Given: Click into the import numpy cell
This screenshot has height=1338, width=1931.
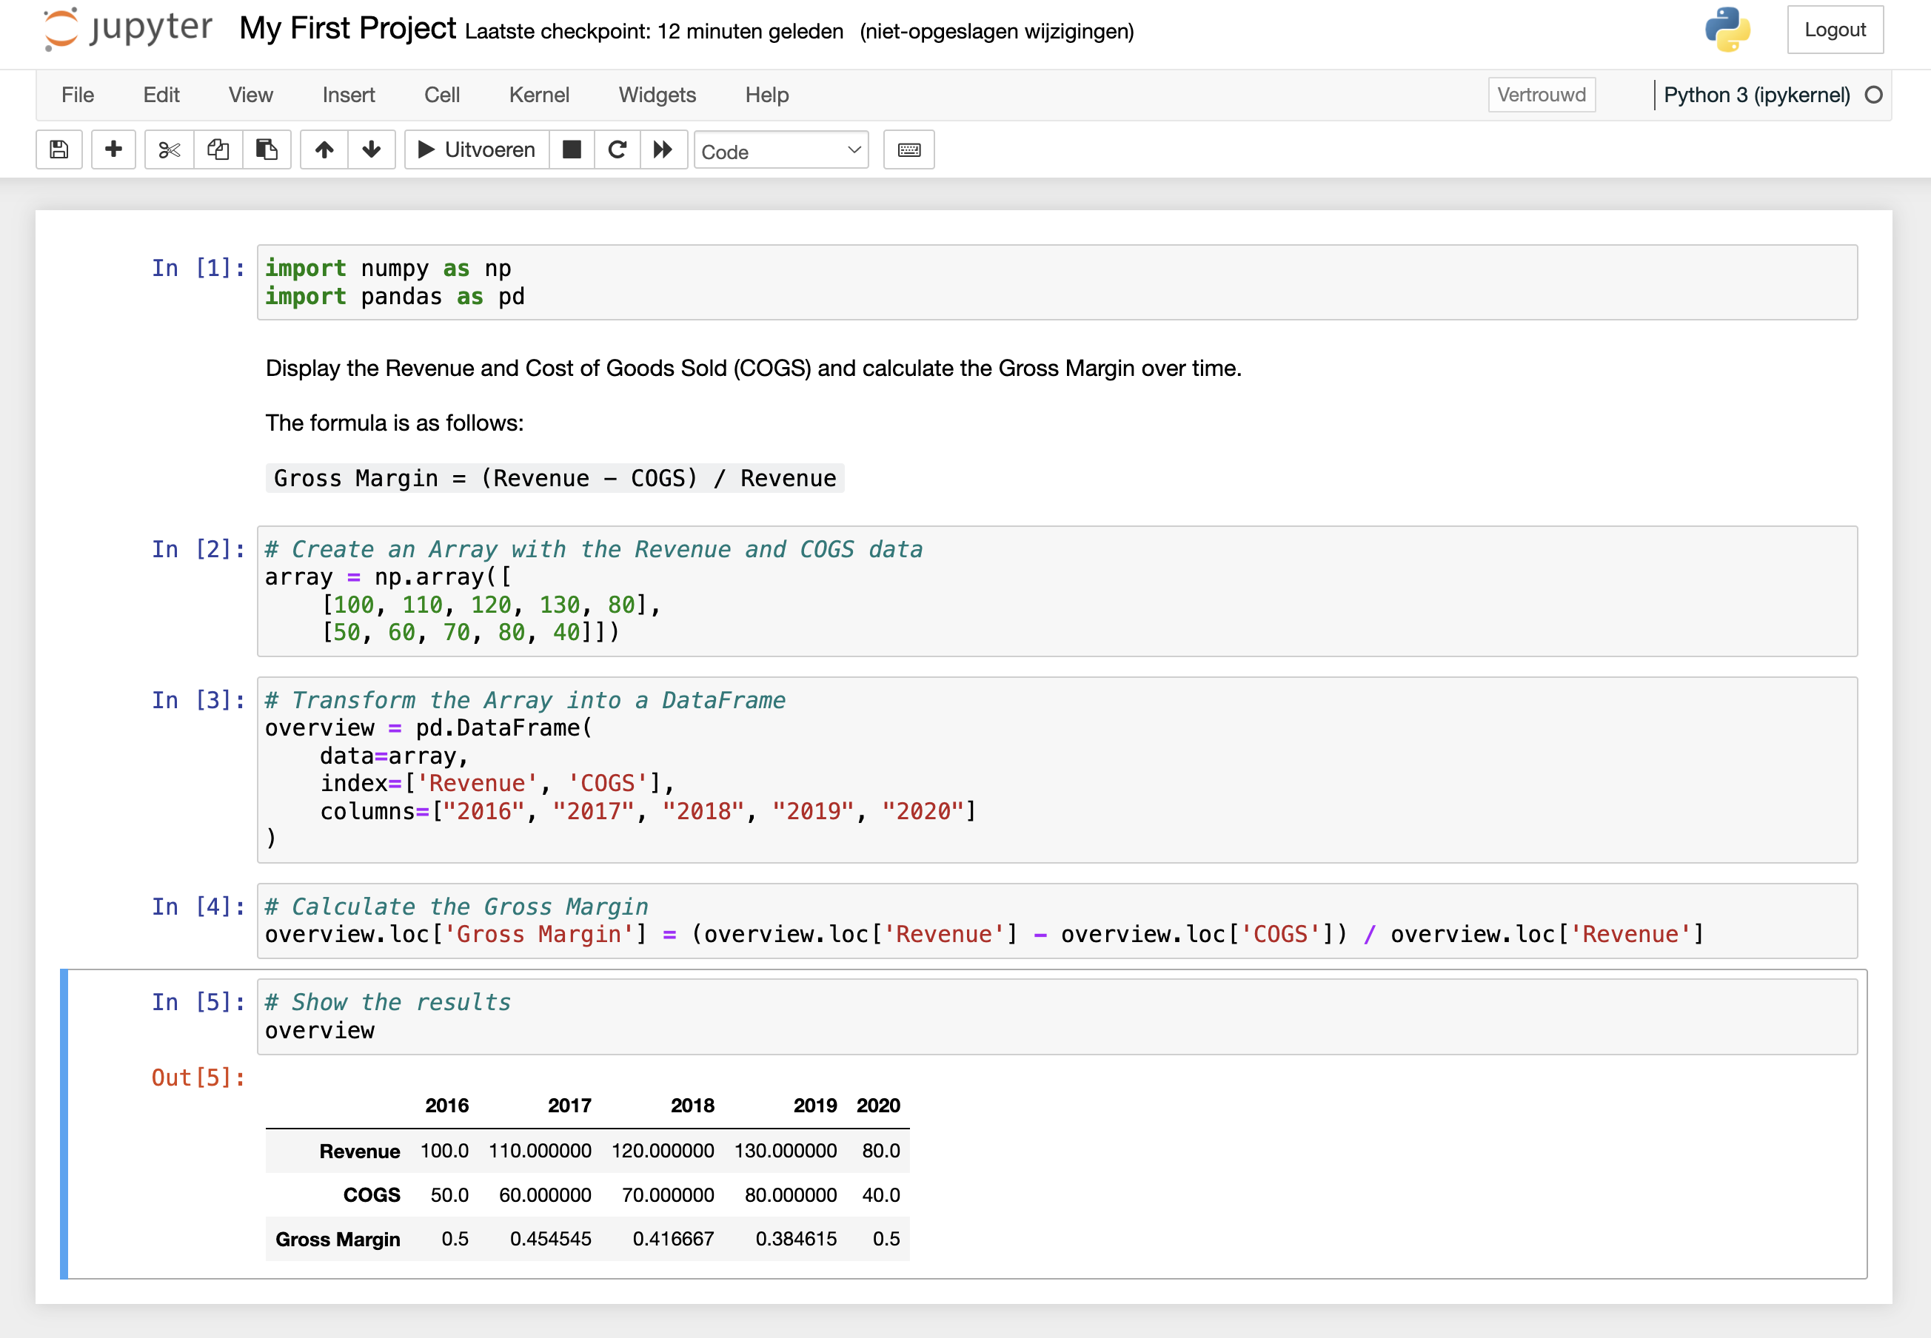Looking at the screenshot, I should click(x=1057, y=283).
